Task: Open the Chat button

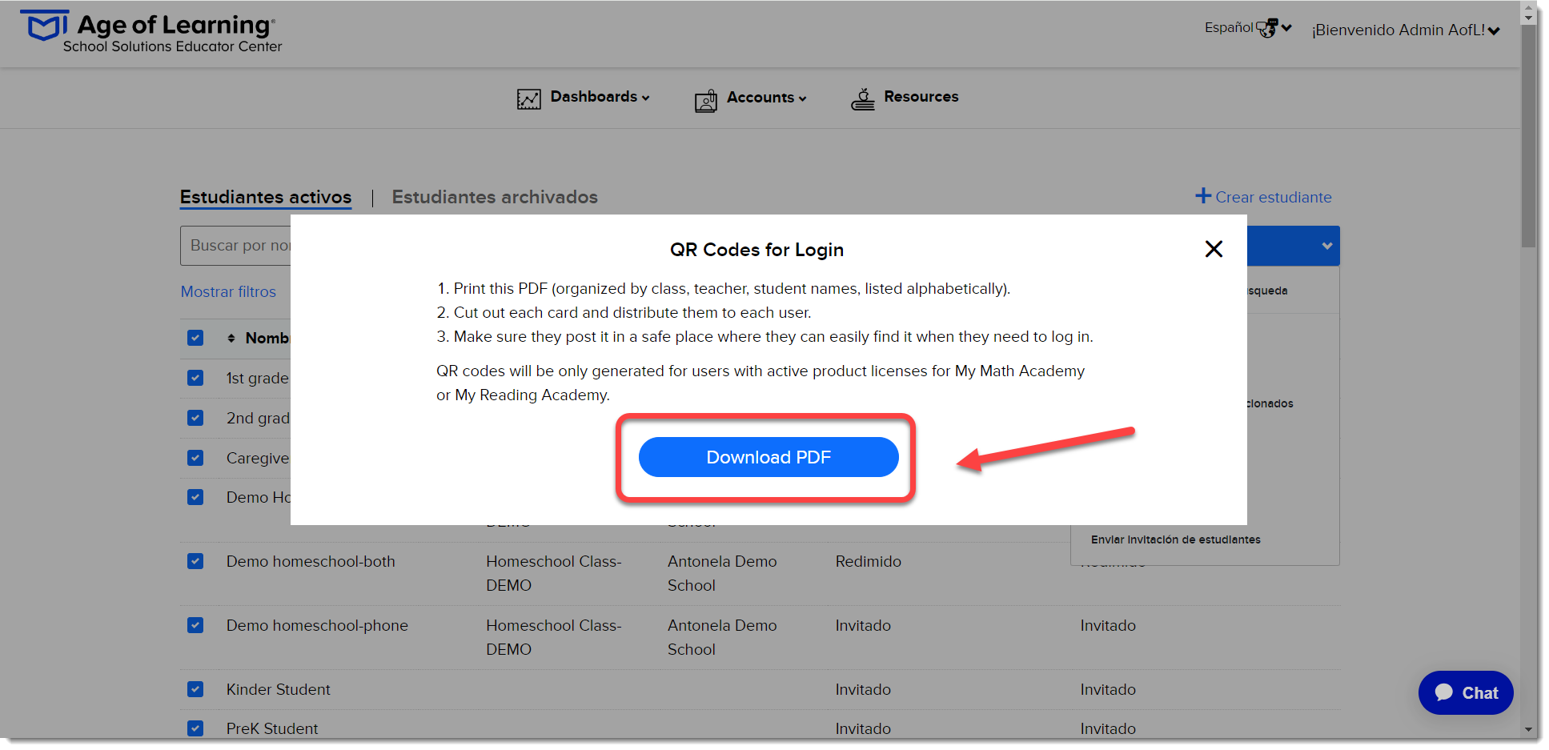Action: pyautogui.click(x=1466, y=692)
